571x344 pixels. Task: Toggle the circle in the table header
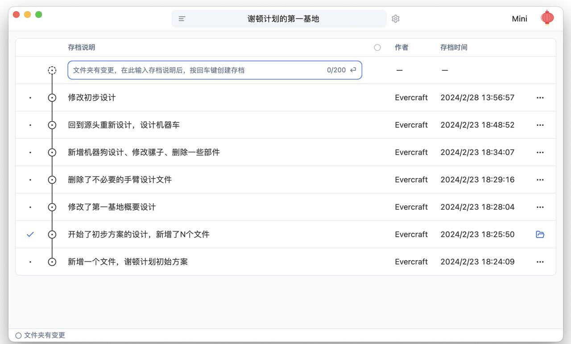tap(377, 48)
